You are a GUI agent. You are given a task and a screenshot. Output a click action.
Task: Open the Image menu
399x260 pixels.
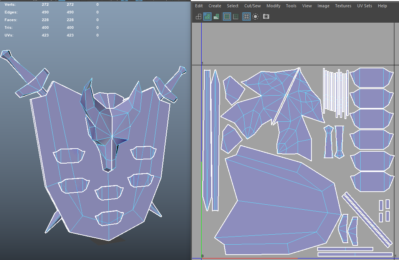[x=323, y=6]
